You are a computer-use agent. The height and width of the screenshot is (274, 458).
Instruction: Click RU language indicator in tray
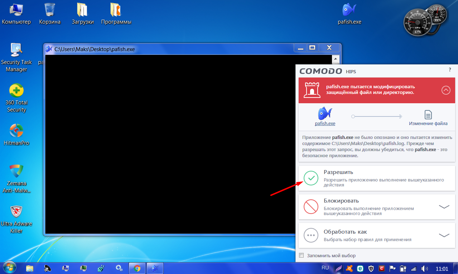pyautogui.click(x=325, y=268)
